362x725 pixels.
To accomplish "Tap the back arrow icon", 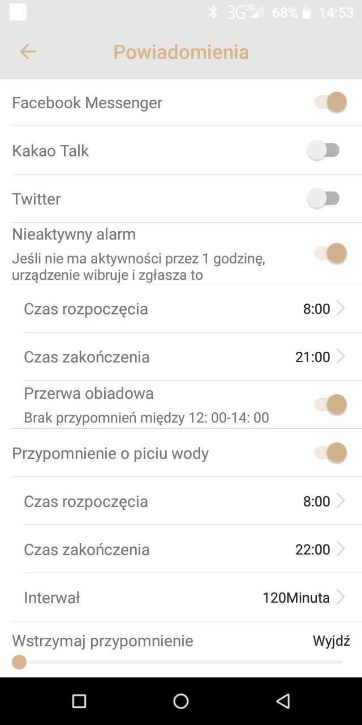I will [x=28, y=52].
